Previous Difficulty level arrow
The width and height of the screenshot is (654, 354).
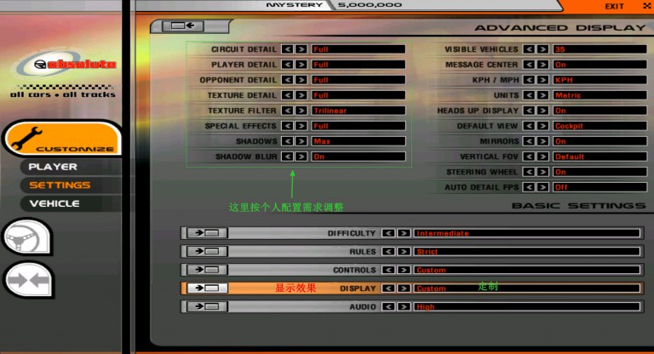point(388,232)
